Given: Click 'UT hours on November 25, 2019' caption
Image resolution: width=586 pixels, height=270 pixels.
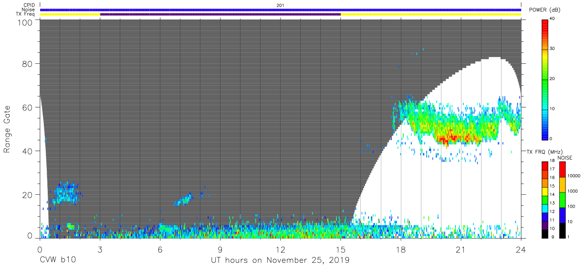Looking at the screenshot, I should [x=280, y=260].
